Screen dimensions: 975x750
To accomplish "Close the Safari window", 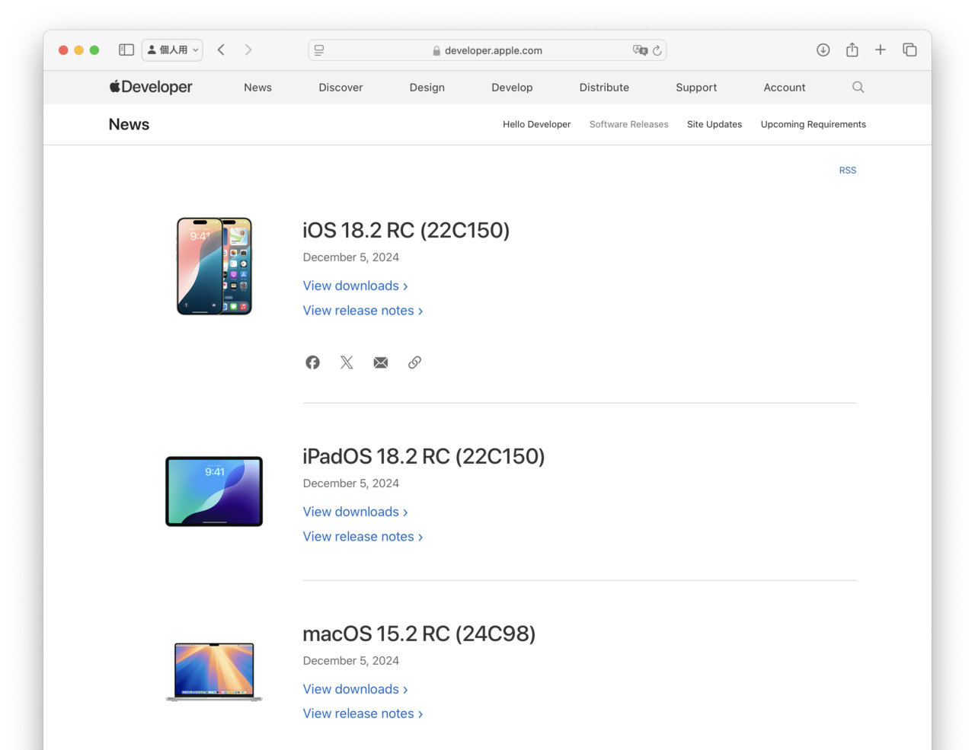I will pyautogui.click(x=63, y=50).
